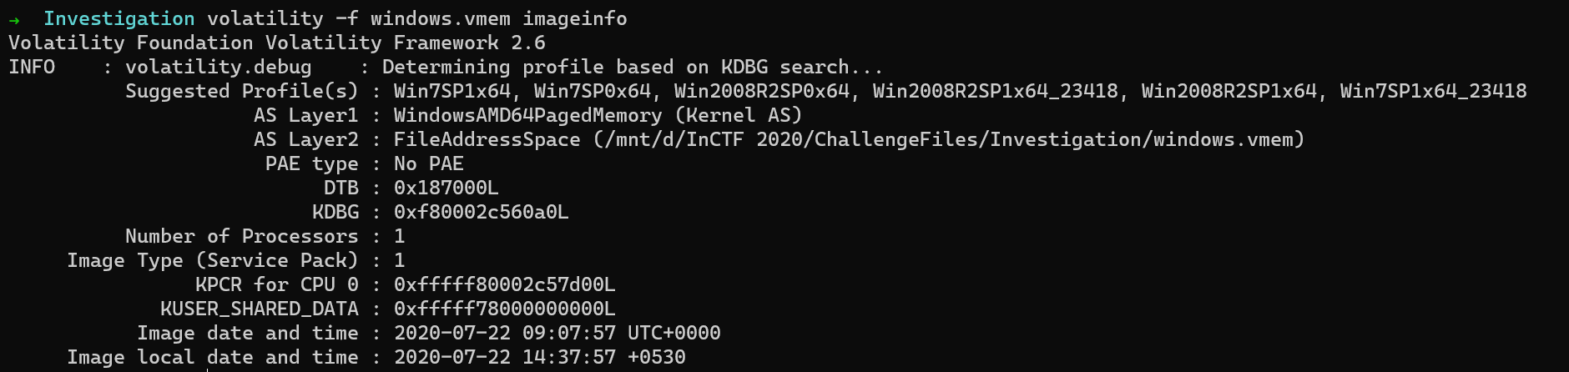Click the KPCR address 0xfffff80002c57d00L
This screenshot has width=1569, height=372.
click(x=504, y=284)
